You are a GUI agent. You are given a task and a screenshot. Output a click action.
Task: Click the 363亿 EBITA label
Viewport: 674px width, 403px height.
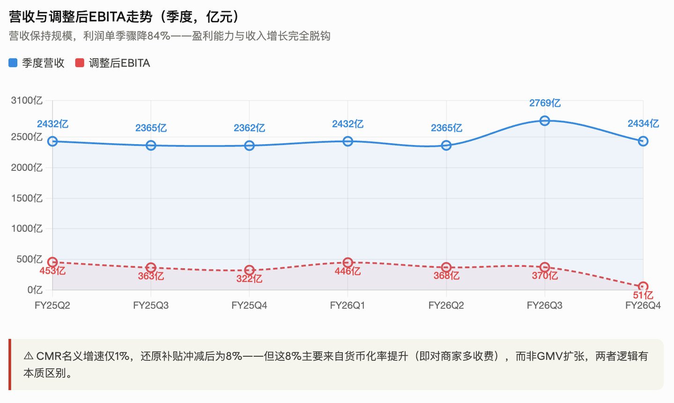click(x=151, y=276)
